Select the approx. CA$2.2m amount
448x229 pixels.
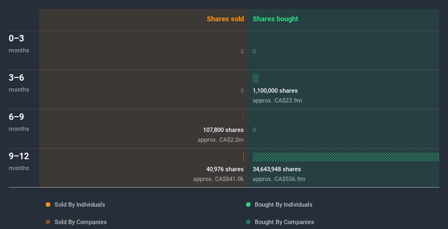tap(220, 140)
